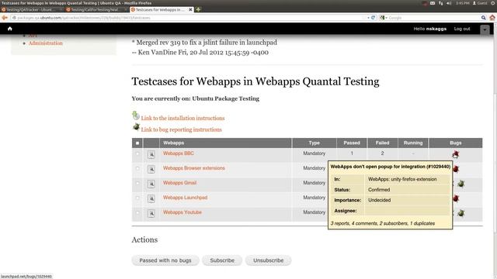Check the box for Webapps Gmail

(x=137, y=183)
